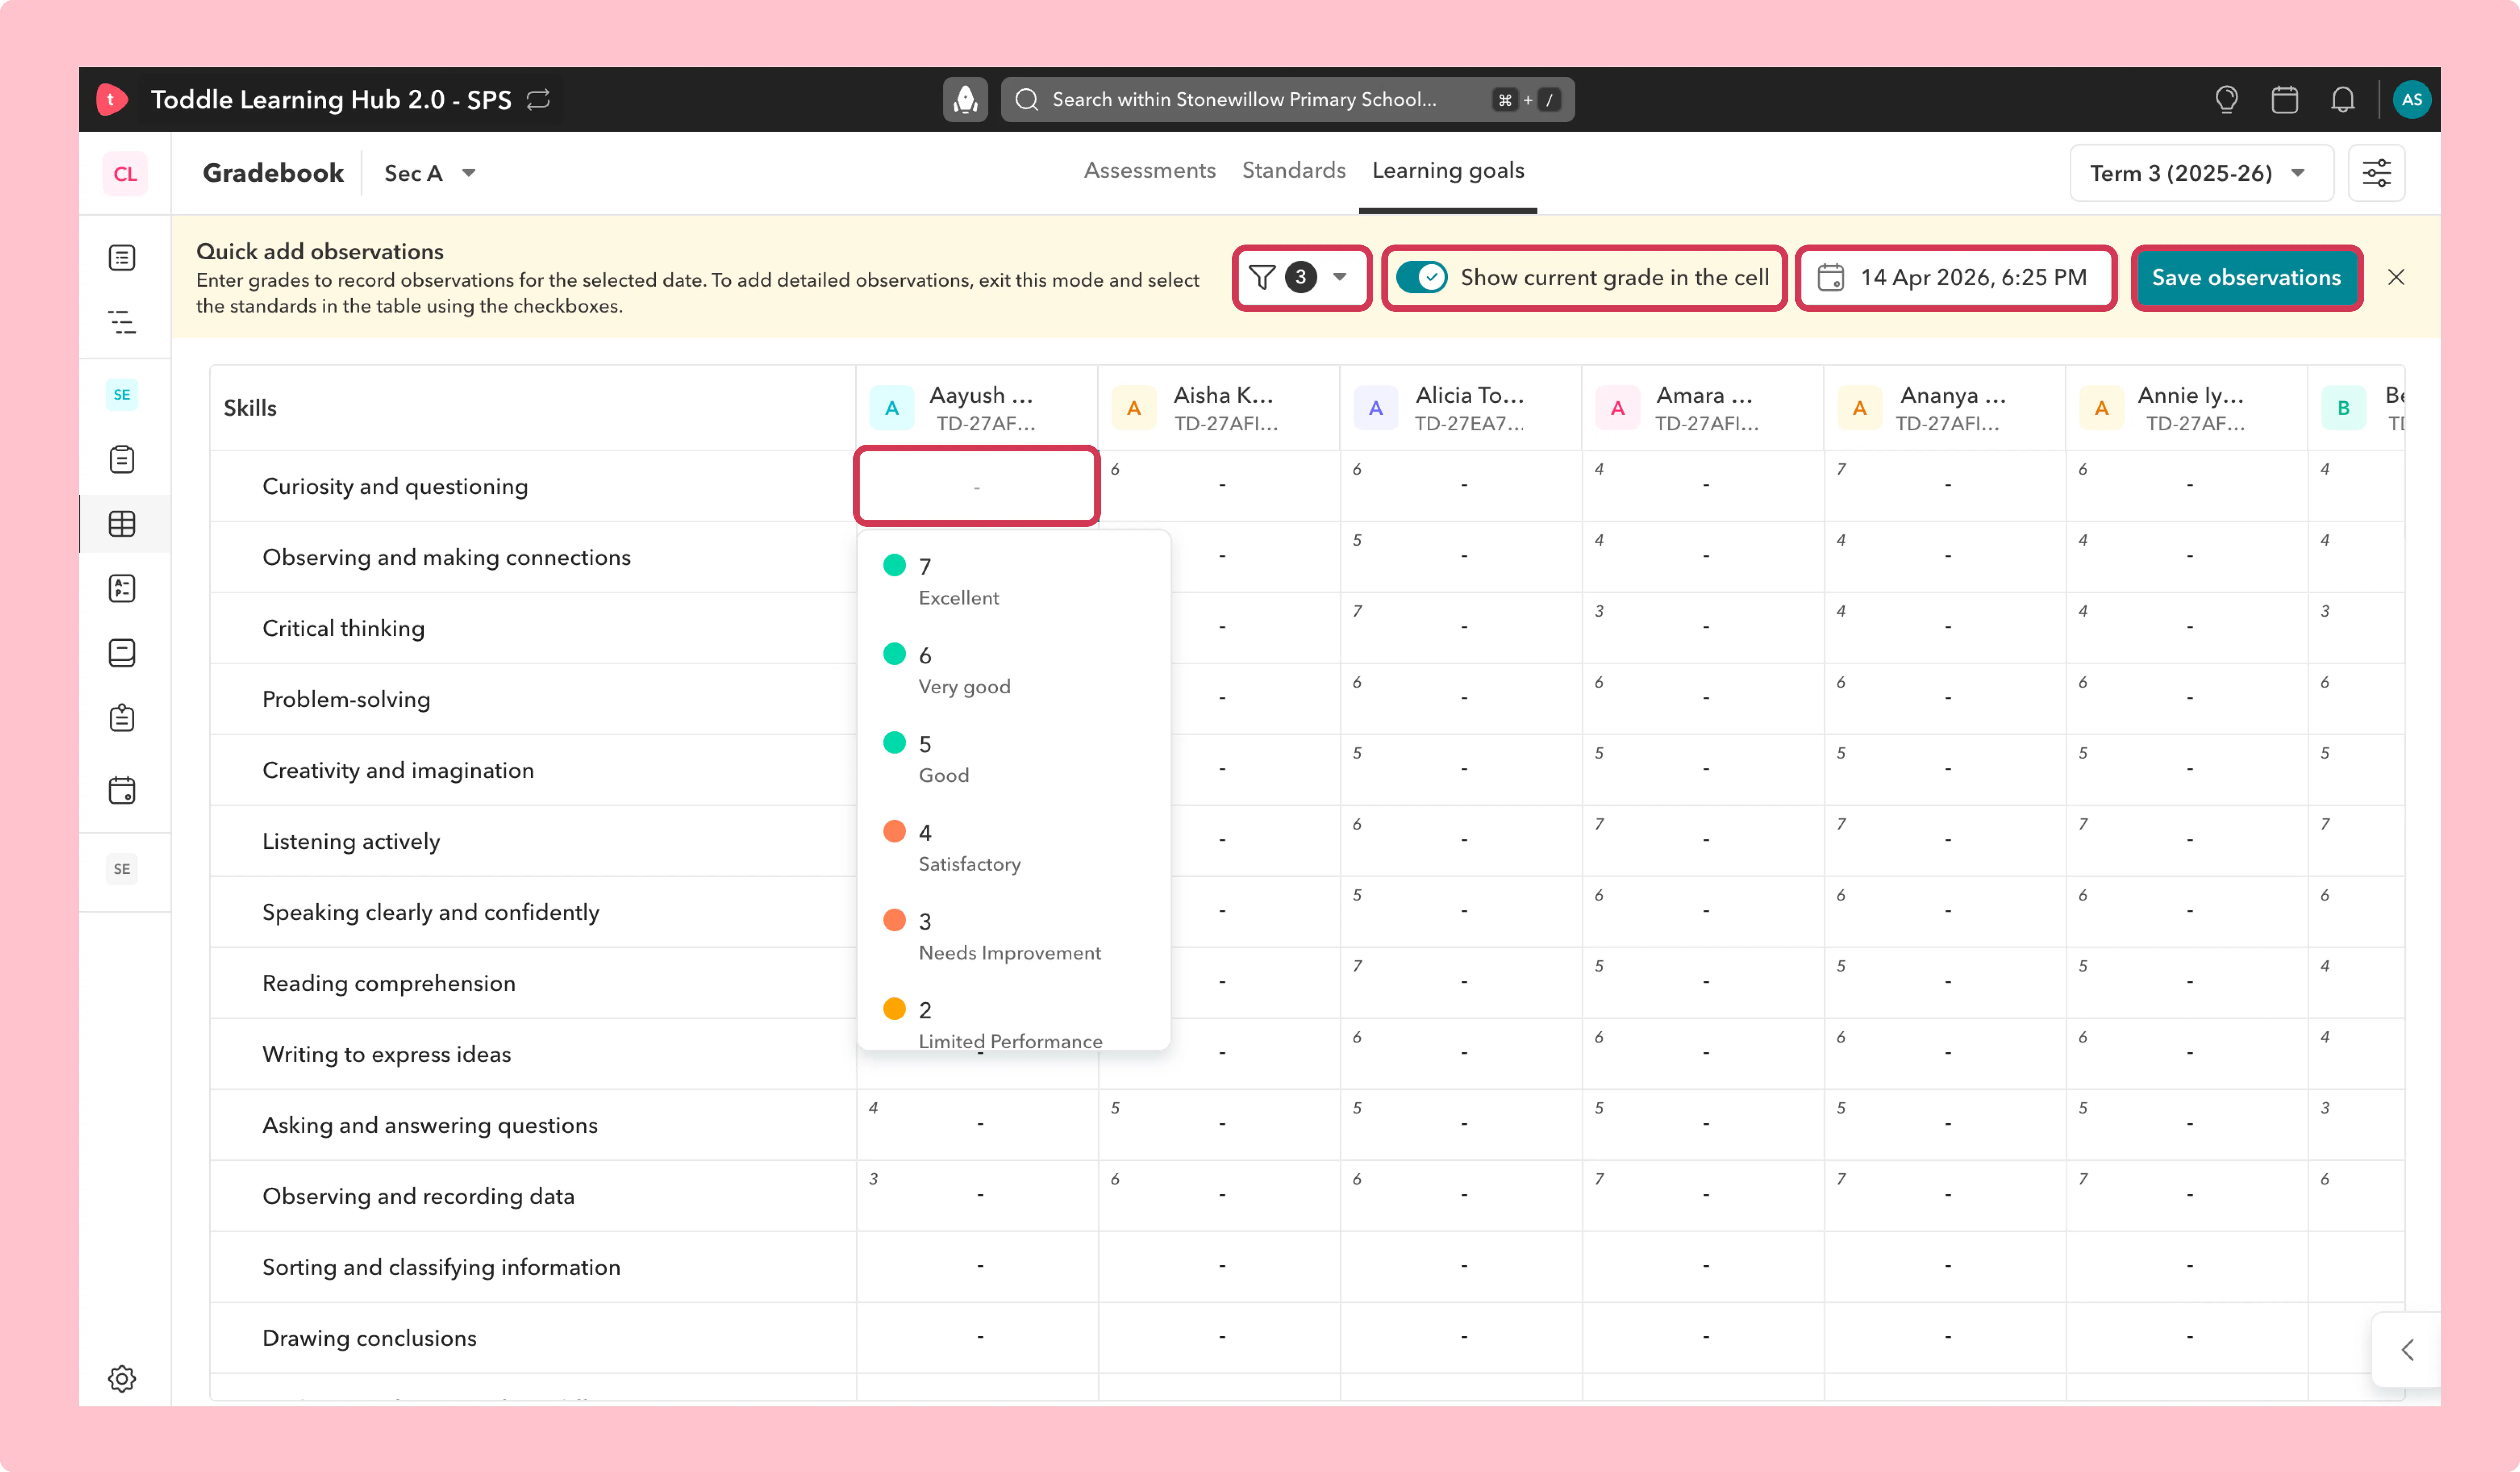Click the Aisha K... student name
Image resolution: width=2520 pixels, height=1472 pixels.
(1224, 395)
